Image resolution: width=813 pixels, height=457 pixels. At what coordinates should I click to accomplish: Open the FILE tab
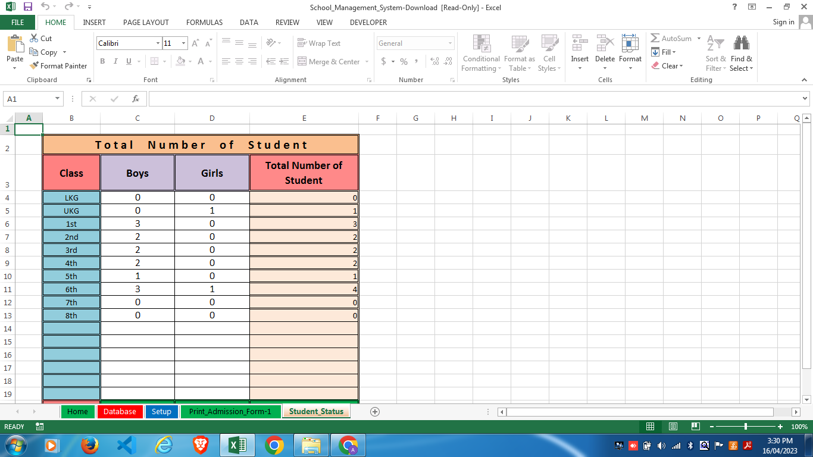pyautogui.click(x=18, y=23)
